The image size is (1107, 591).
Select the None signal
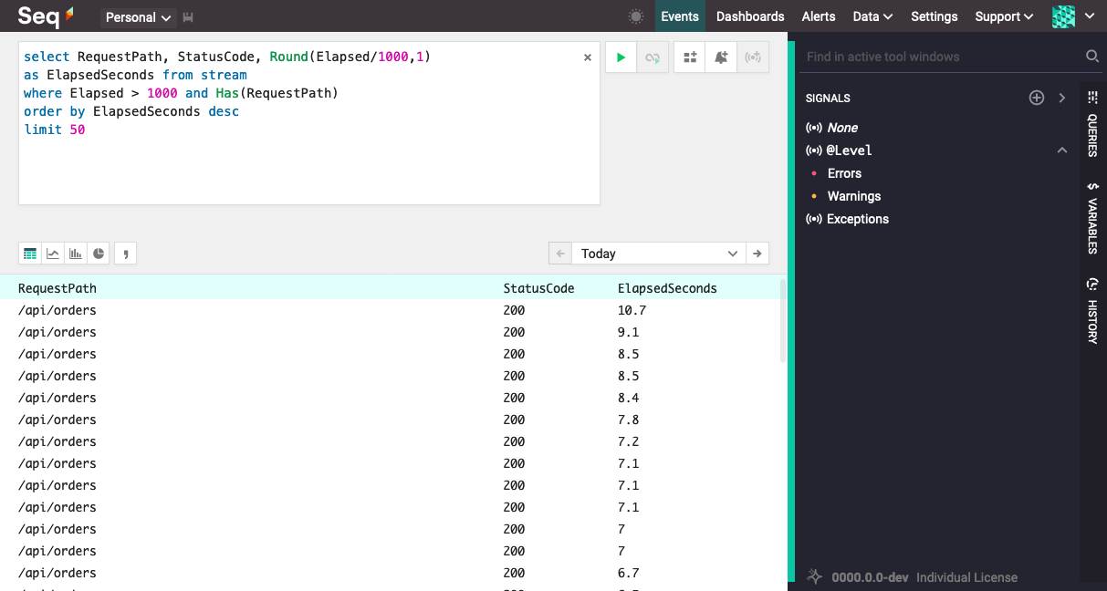[842, 128]
